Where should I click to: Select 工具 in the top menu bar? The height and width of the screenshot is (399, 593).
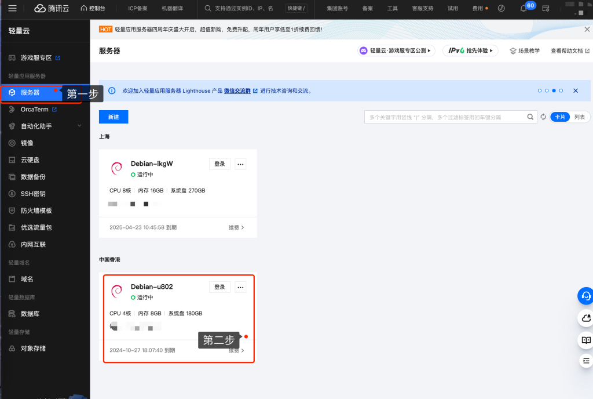coord(392,9)
